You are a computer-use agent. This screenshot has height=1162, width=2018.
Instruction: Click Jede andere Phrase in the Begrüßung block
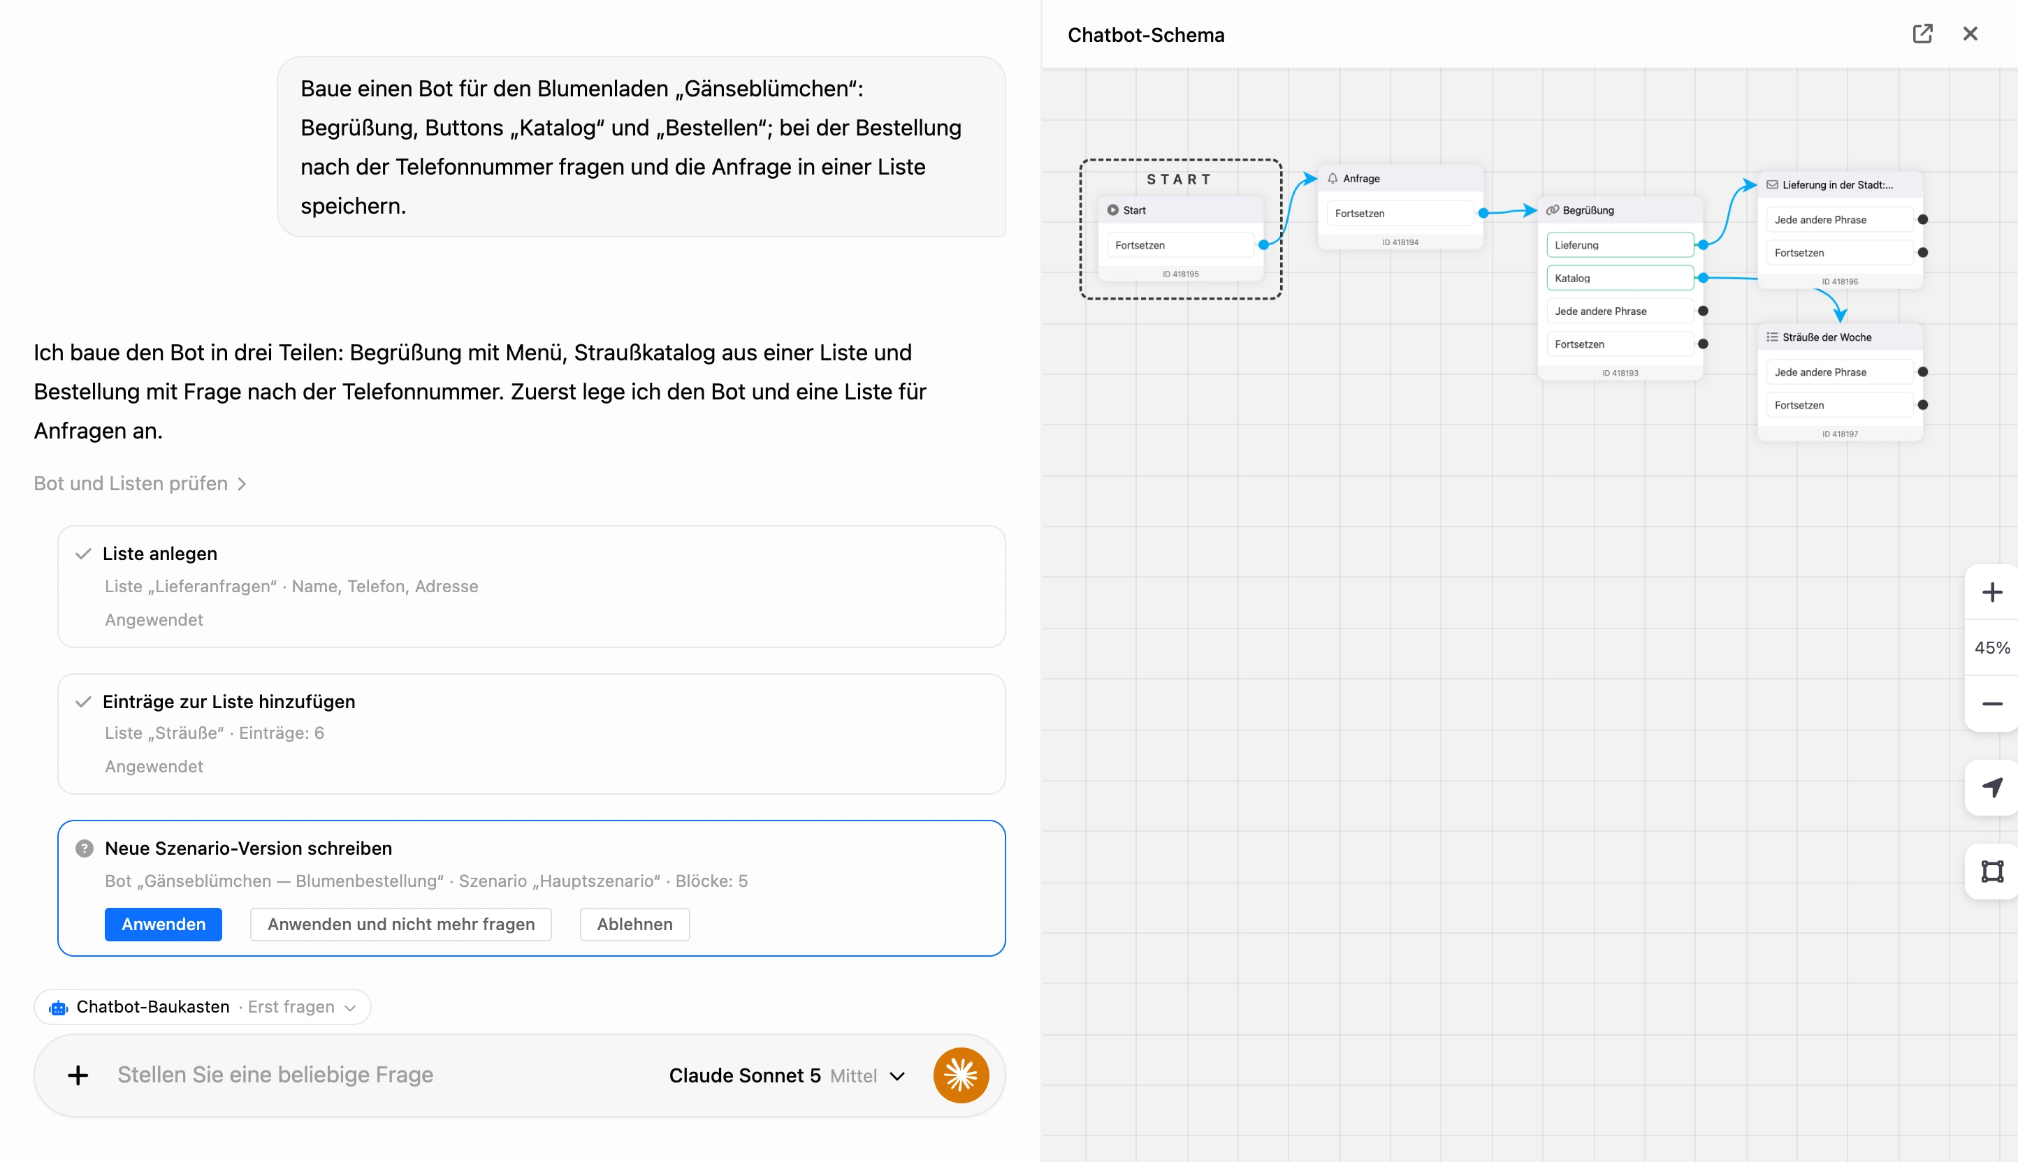[1620, 311]
